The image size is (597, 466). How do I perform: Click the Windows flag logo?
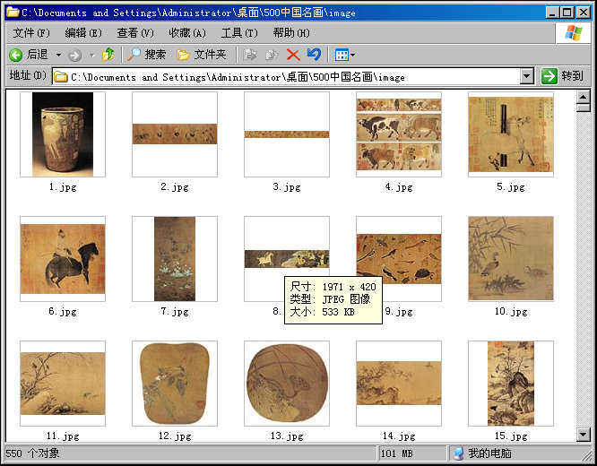pos(574,33)
